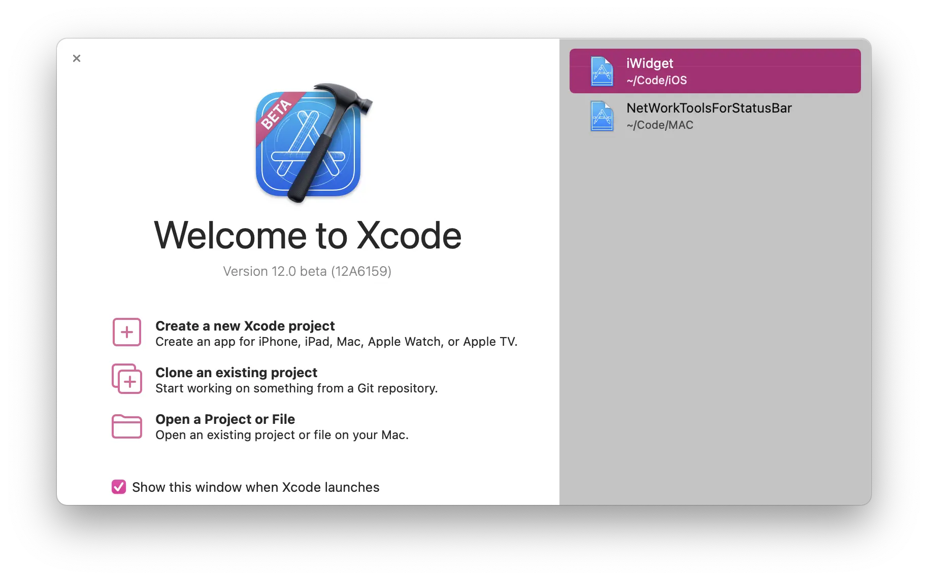Click the ~/Code/iOS path text
The height and width of the screenshot is (580, 928).
click(656, 80)
